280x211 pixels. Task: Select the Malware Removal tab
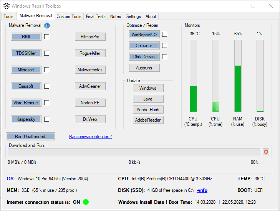[36, 16]
